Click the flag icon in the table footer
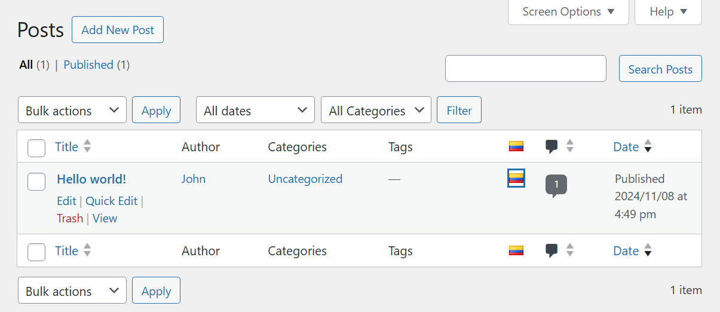The image size is (720, 312). pyautogui.click(x=516, y=250)
